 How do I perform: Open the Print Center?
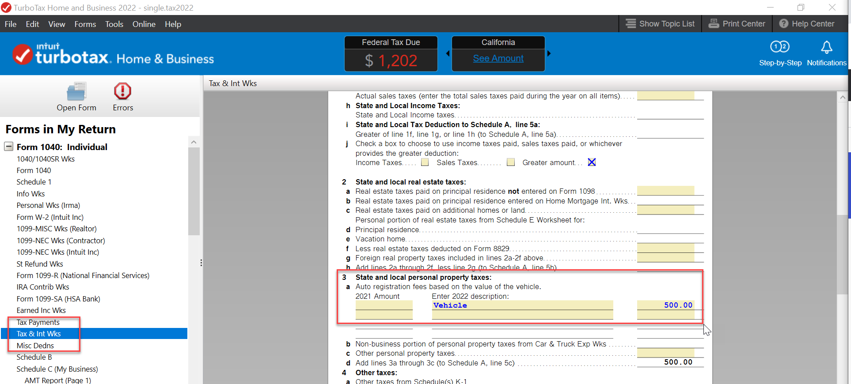point(737,24)
